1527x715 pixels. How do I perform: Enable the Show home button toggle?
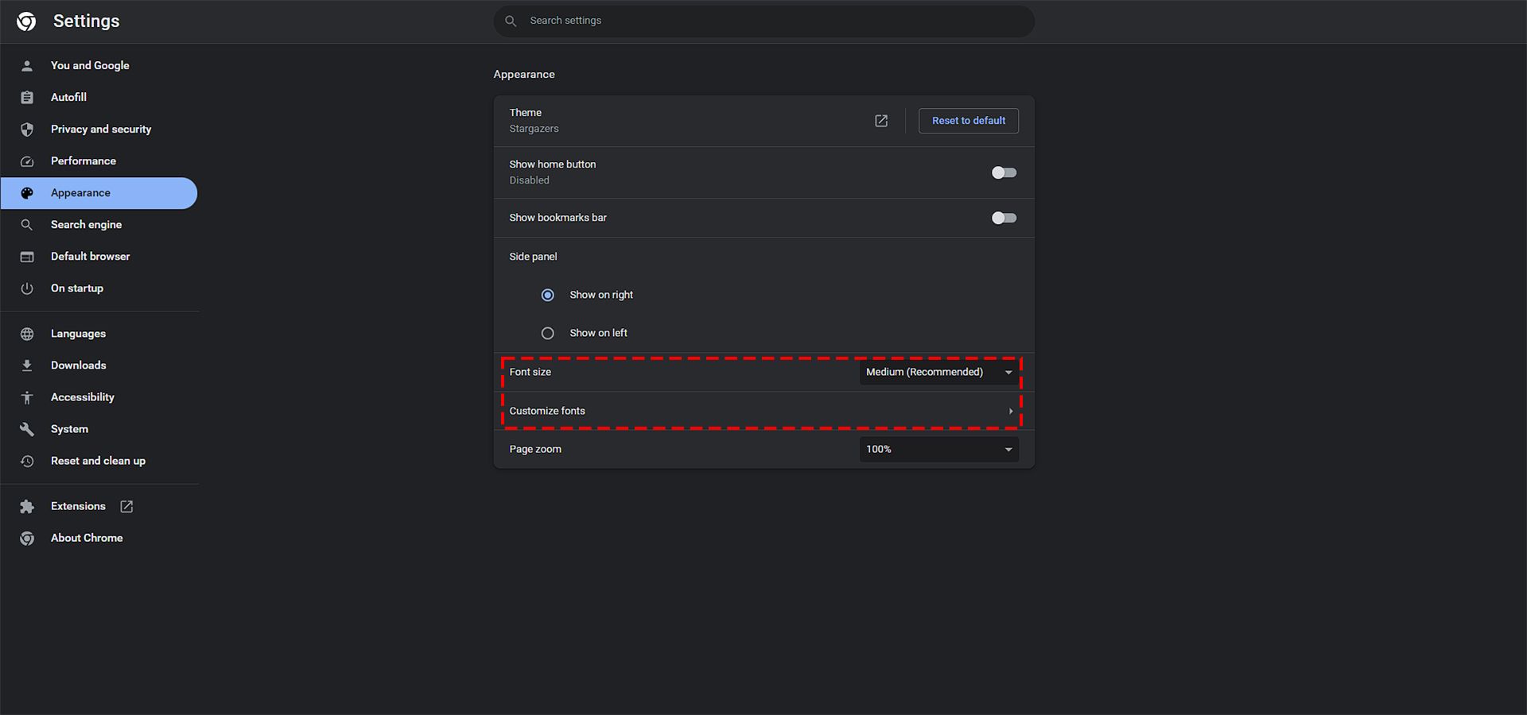coord(1004,172)
